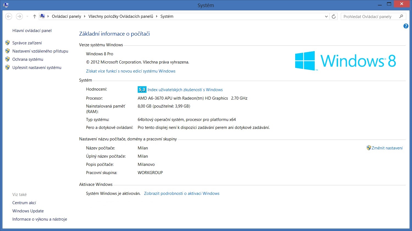Go up one level with the Up arrow

coord(35,16)
